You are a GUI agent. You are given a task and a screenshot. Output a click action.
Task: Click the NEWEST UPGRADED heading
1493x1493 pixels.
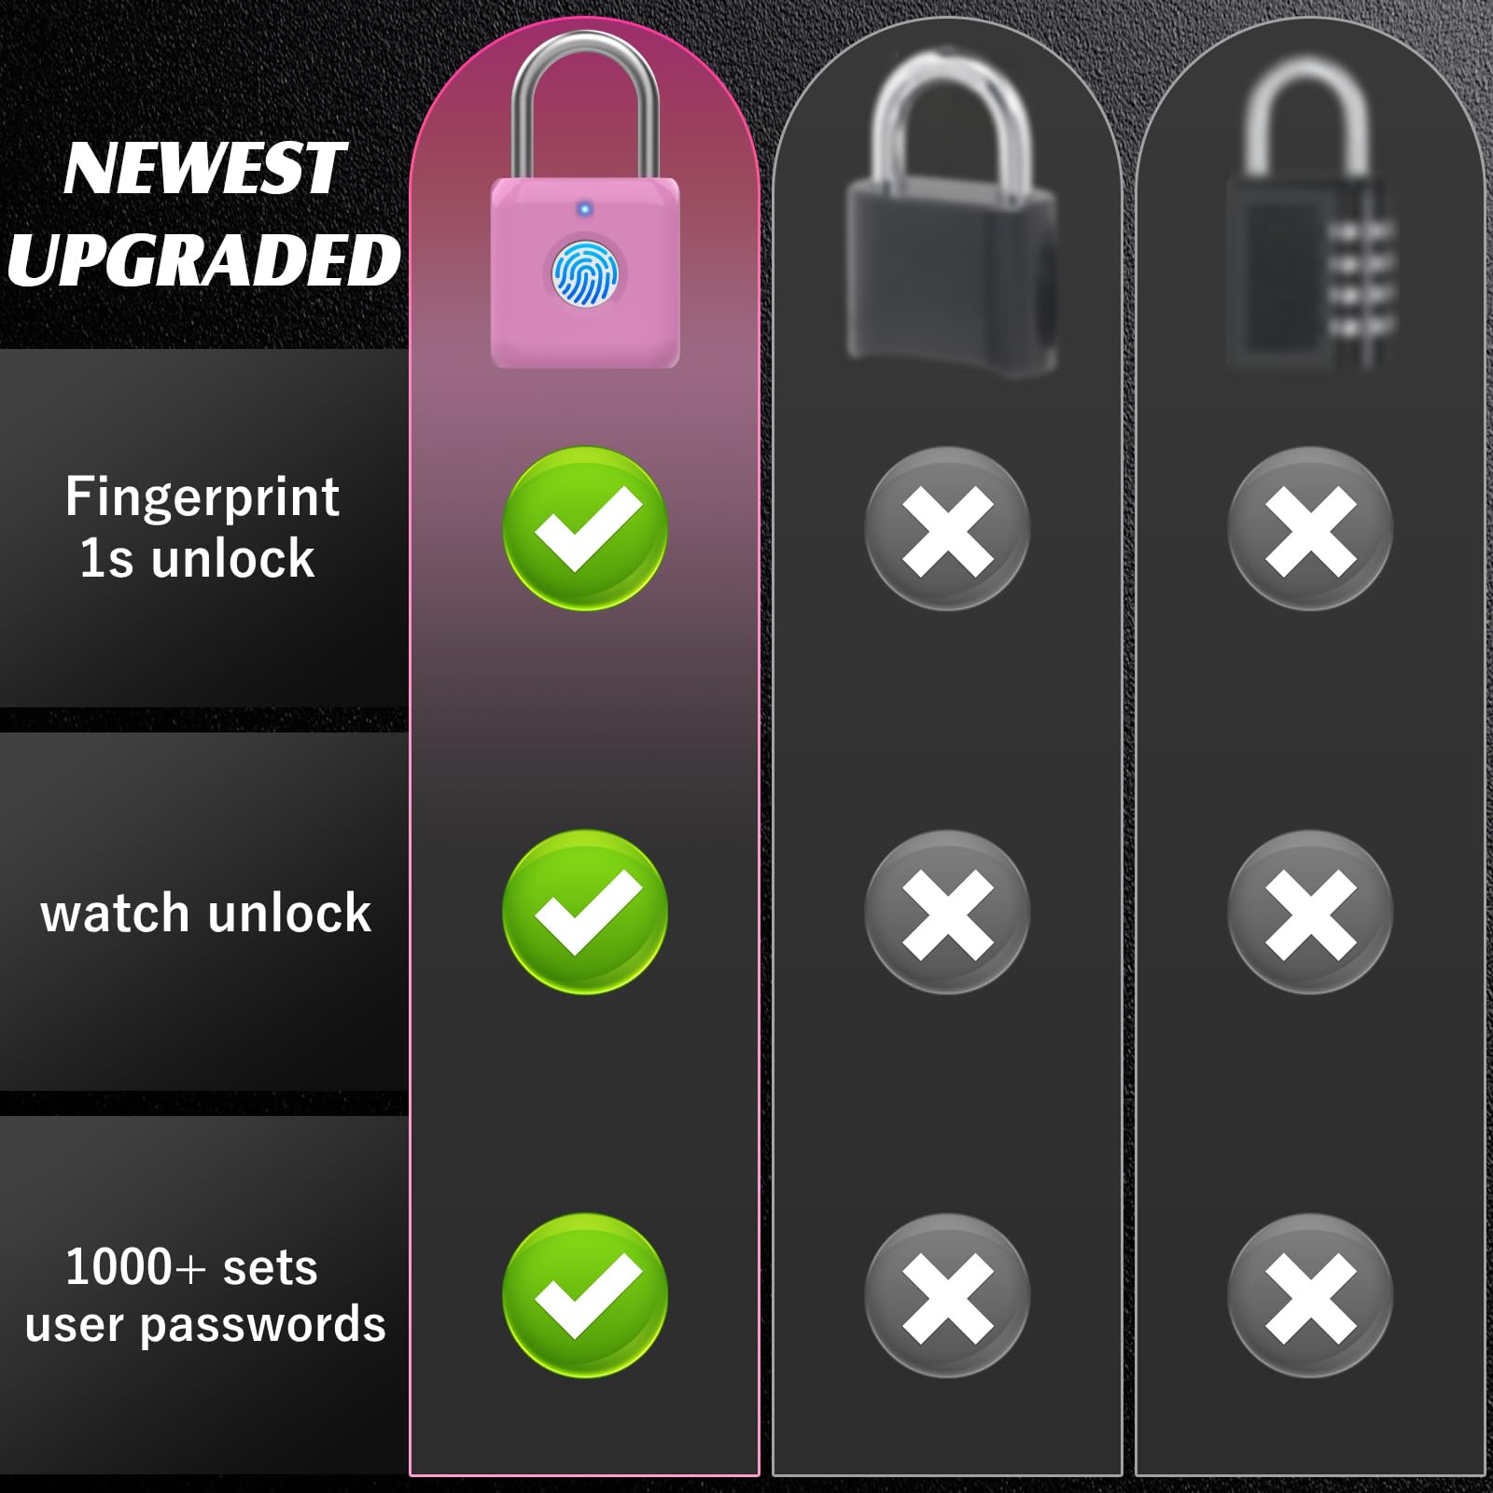[x=204, y=214]
